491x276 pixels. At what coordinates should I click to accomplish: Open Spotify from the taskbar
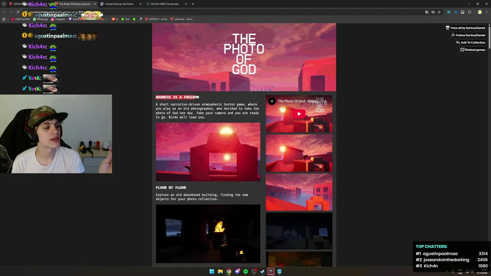pyautogui.click(x=245, y=271)
